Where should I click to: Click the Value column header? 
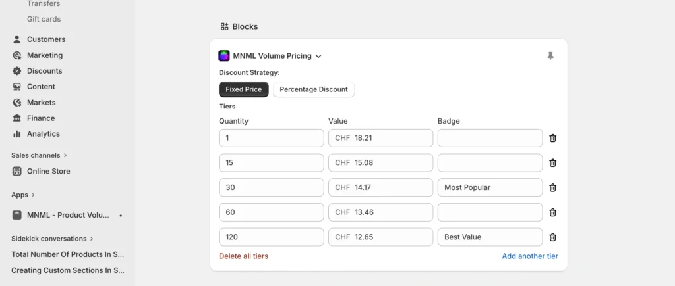pyautogui.click(x=338, y=121)
